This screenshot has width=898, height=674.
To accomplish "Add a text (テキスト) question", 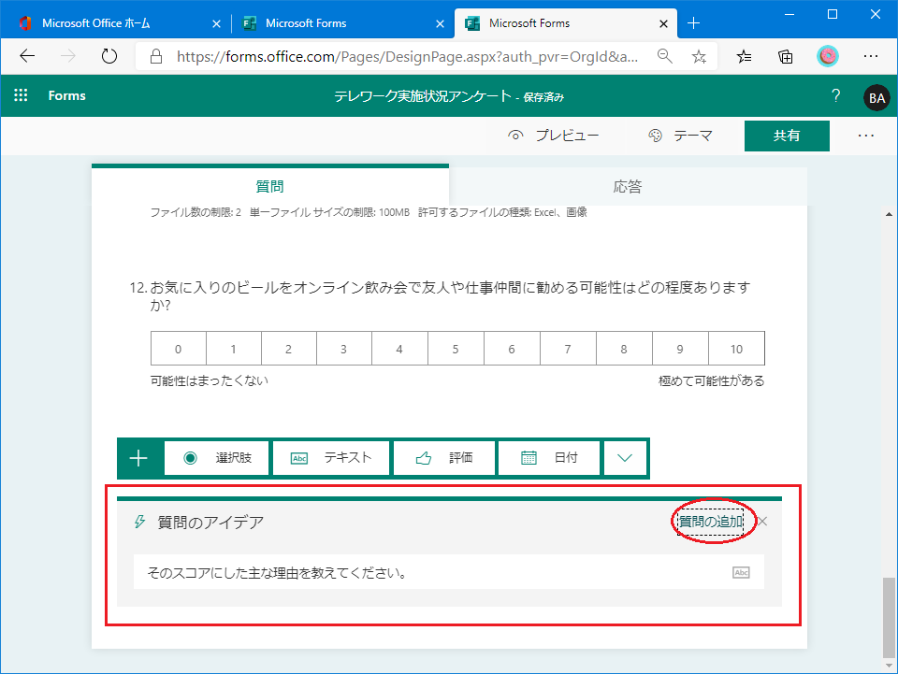I will click(x=332, y=458).
